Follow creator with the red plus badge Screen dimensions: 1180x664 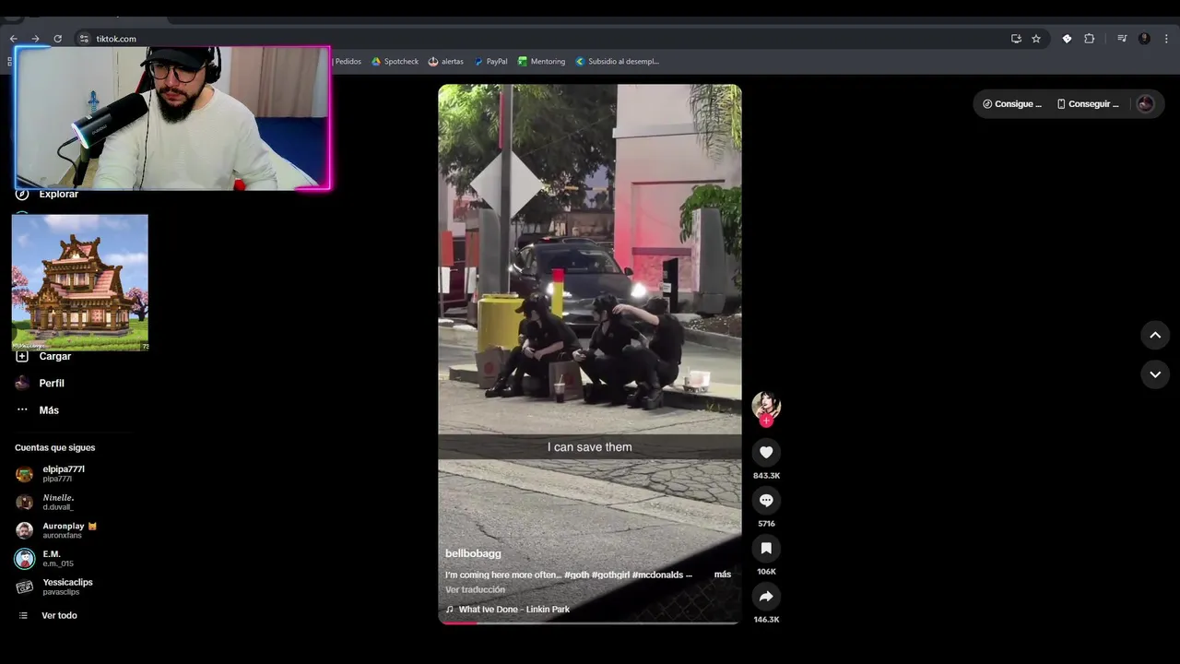pyautogui.click(x=765, y=421)
